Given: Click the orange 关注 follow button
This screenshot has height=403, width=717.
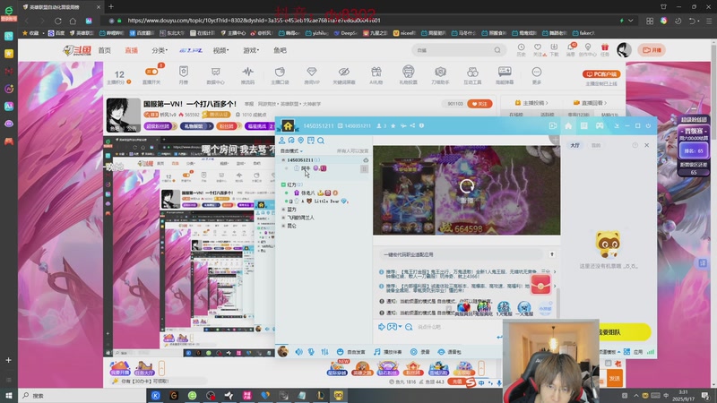Looking at the screenshot, I should [x=479, y=104].
